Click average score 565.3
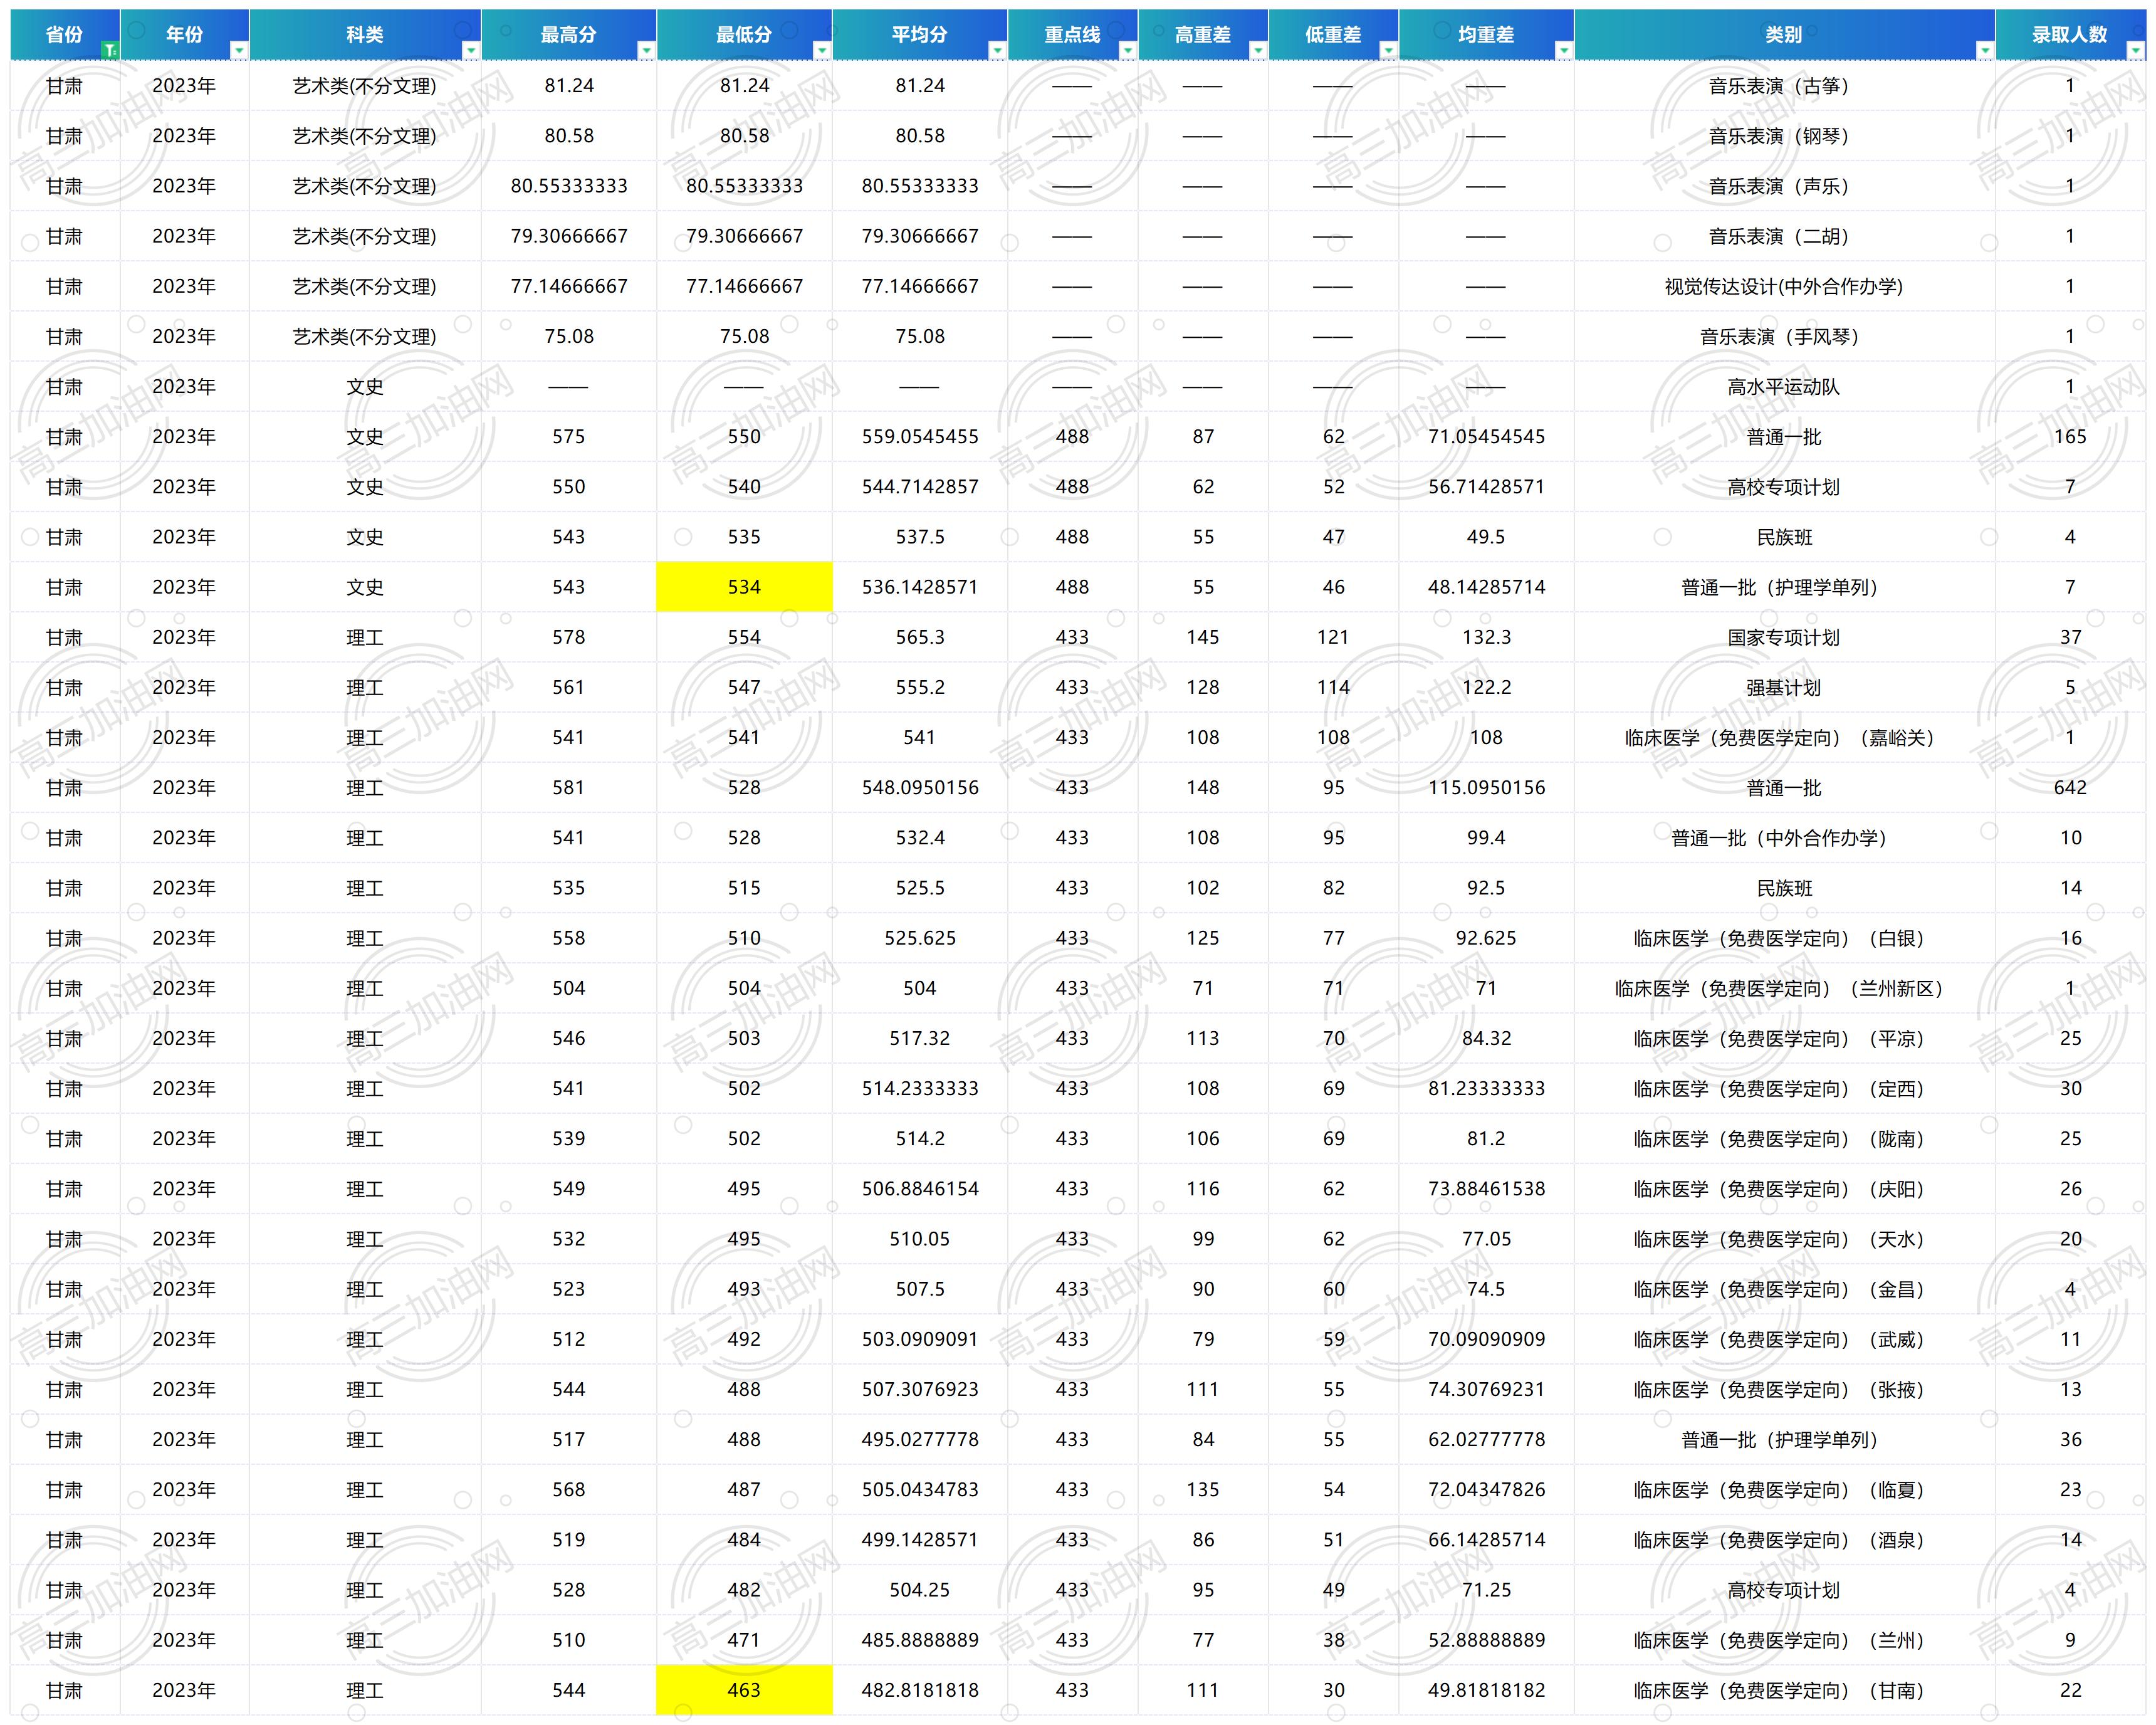Screen dimensions: 2156x1725 (920, 637)
